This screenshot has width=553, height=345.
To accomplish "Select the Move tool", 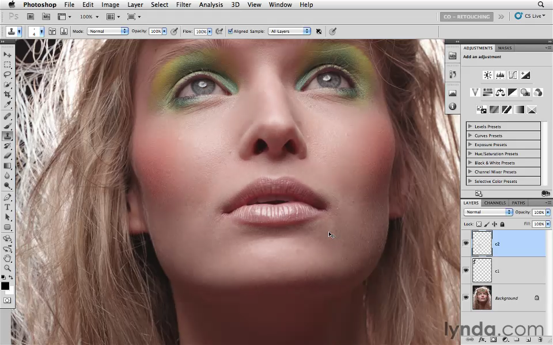I will [x=7, y=55].
